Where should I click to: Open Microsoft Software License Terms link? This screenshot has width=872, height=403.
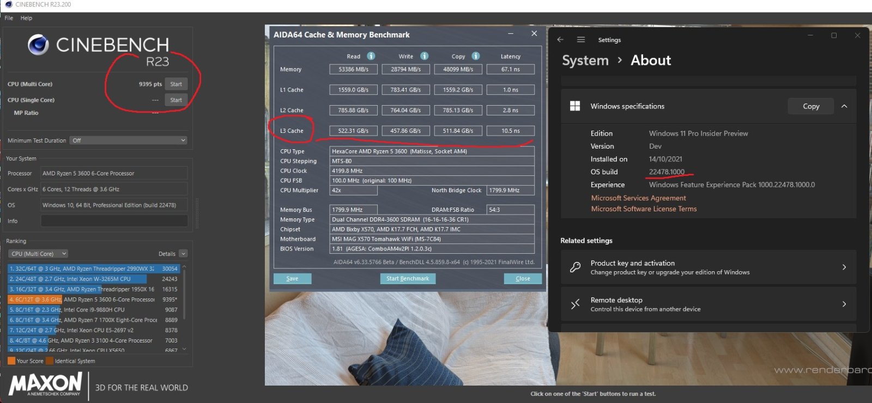644,209
